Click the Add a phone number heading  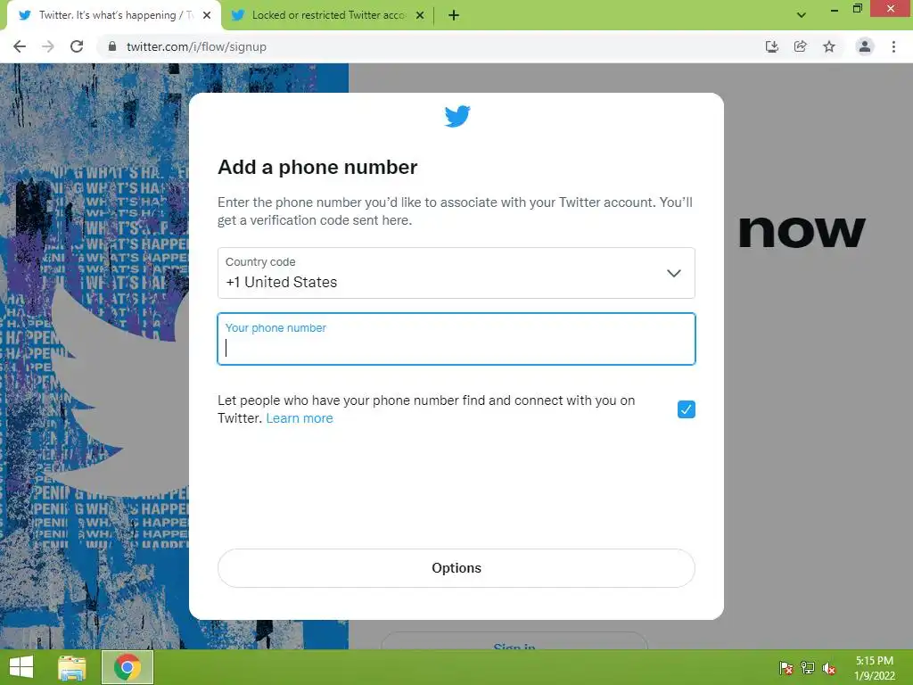point(317,167)
